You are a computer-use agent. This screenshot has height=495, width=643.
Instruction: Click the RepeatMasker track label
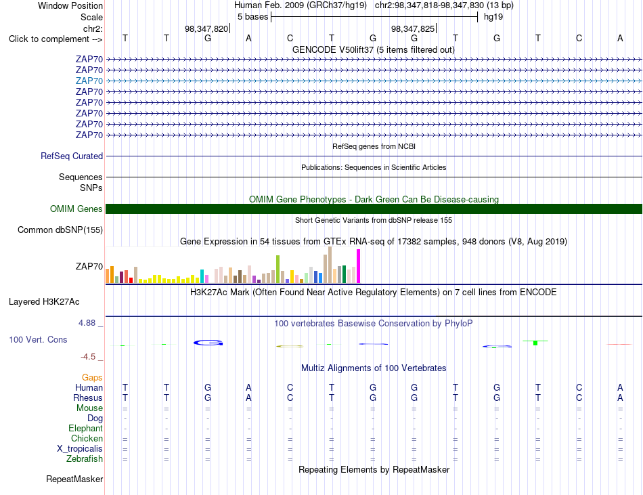[74, 479]
